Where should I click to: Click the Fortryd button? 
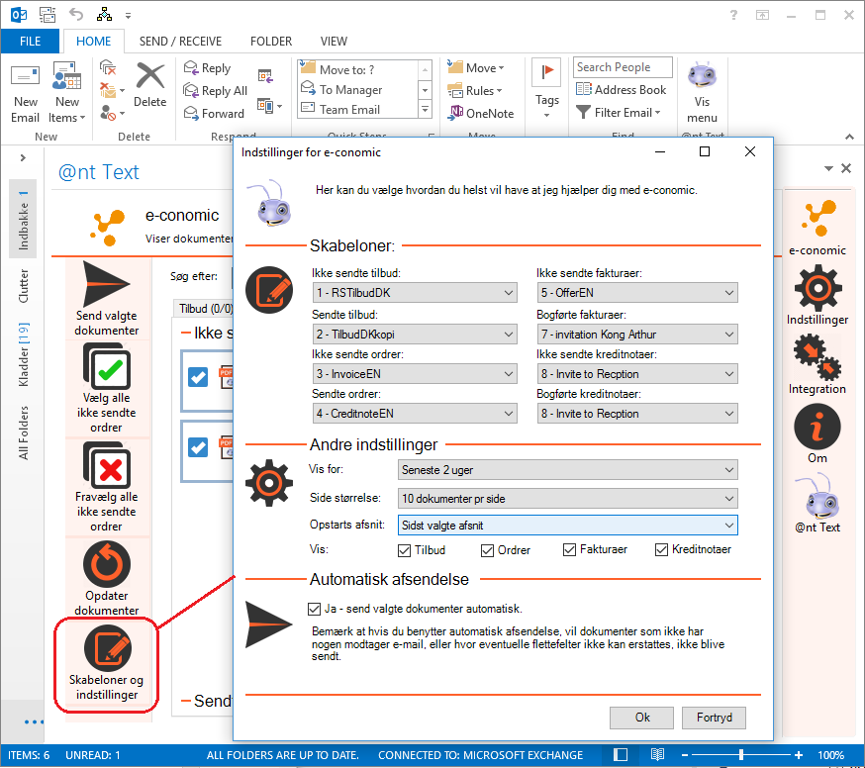click(x=714, y=718)
